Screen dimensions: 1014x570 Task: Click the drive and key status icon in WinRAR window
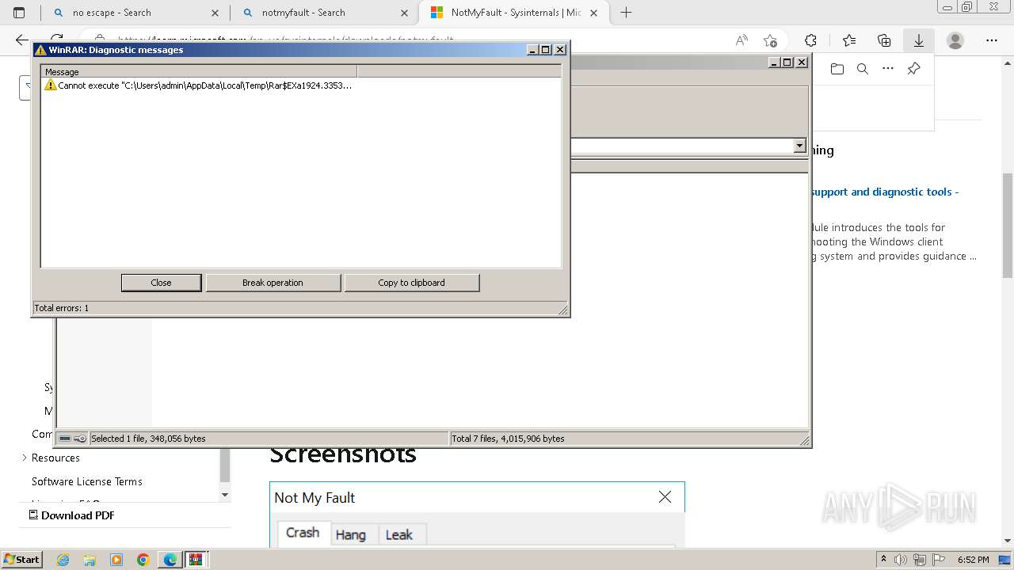[x=72, y=439]
